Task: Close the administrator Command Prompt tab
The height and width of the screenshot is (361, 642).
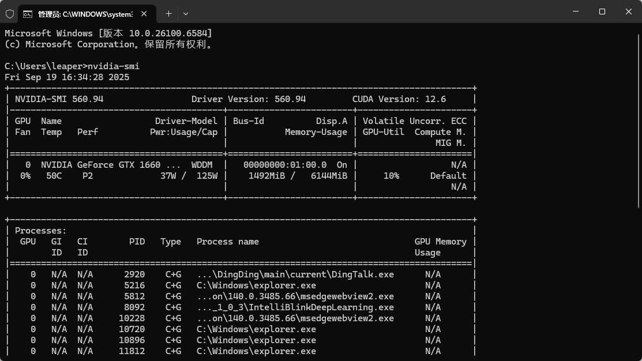Action: click(144, 13)
